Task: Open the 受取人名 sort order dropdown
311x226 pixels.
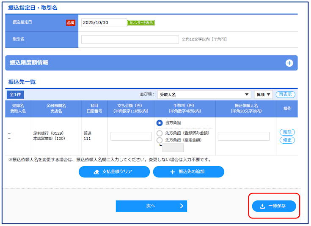Action: [204, 95]
